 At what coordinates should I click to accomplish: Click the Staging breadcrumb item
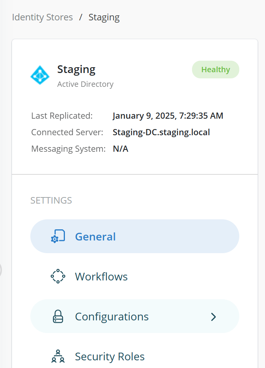pyautogui.click(x=104, y=17)
